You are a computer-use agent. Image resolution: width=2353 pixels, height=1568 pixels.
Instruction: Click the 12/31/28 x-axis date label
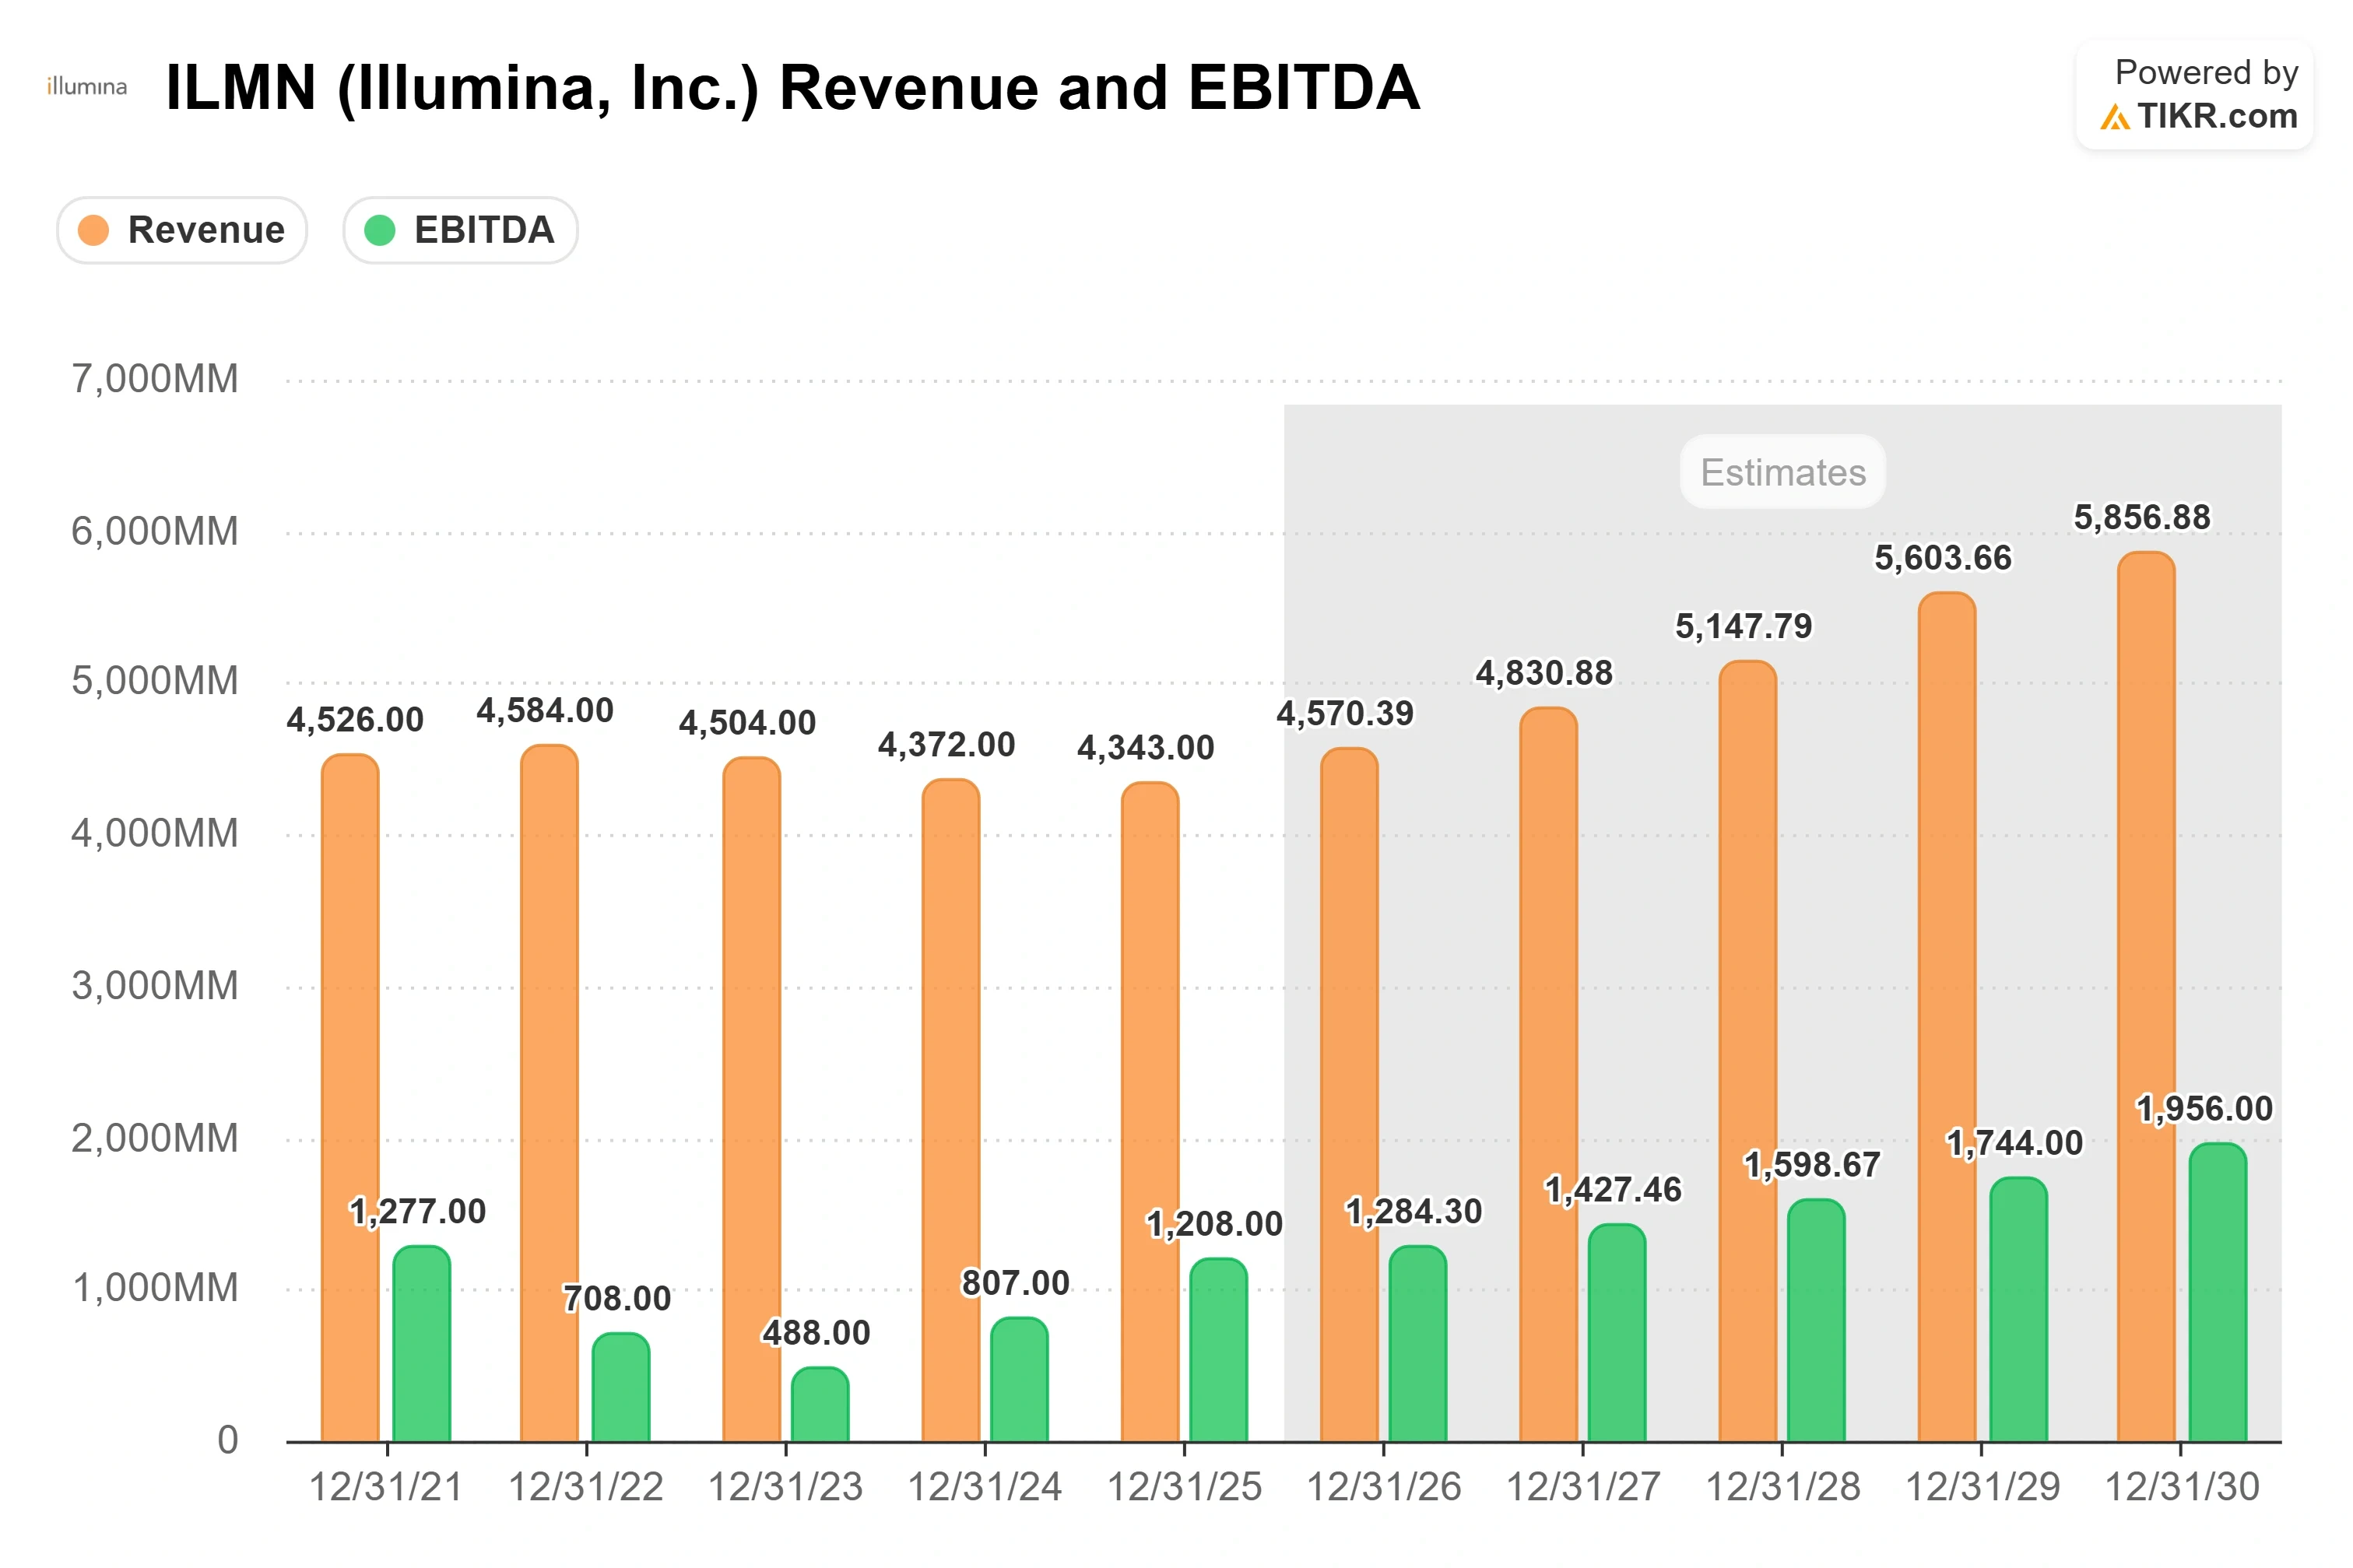coord(1782,1488)
